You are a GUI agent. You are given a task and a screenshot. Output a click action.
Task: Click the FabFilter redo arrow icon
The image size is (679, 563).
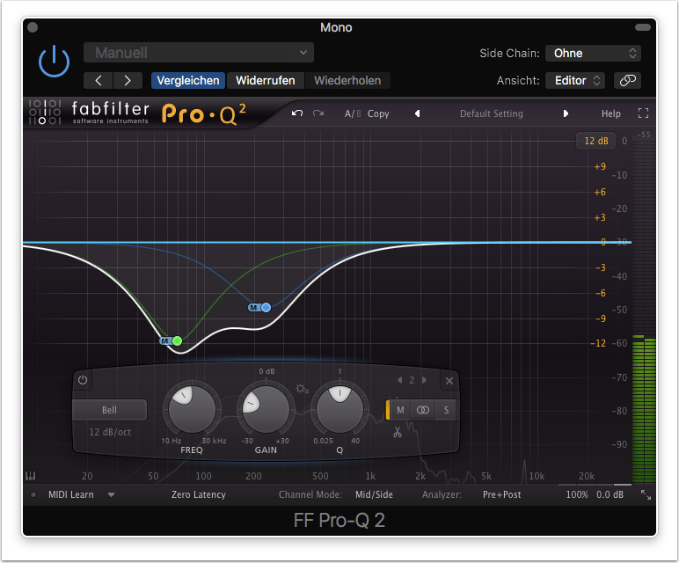pyautogui.click(x=318, y=113)
